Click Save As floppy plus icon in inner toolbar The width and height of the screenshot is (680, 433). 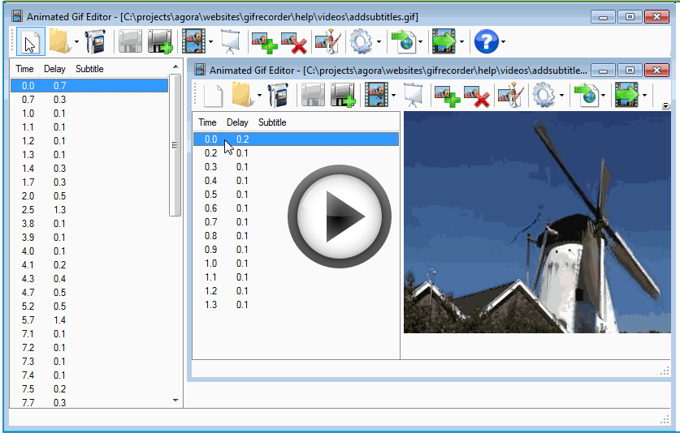click(343, 95)
